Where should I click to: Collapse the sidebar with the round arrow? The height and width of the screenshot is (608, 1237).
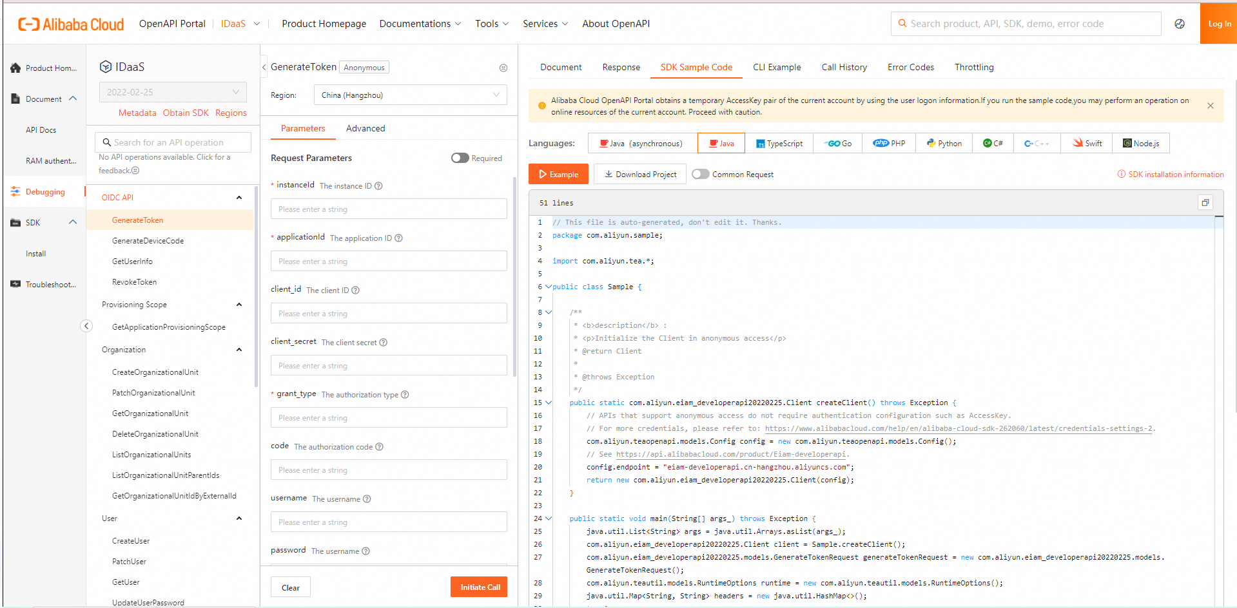tap(86, 326)
